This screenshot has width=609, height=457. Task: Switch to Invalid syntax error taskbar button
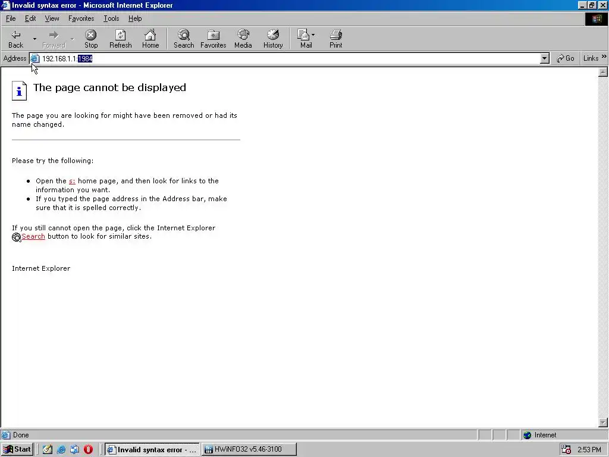point(152,449)
